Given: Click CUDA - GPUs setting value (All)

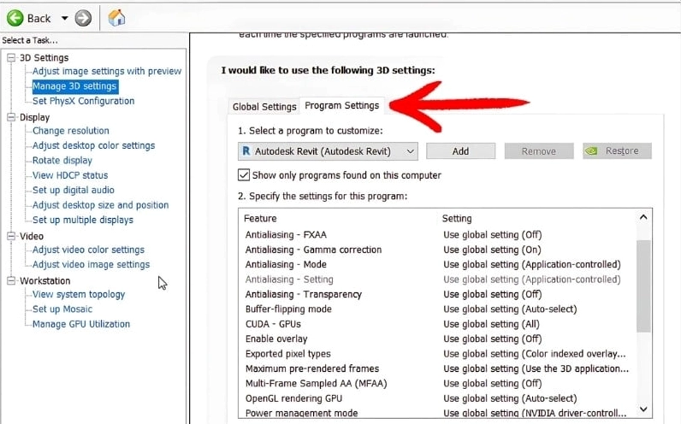Looking at the screenshot, I should pos(491,324).
